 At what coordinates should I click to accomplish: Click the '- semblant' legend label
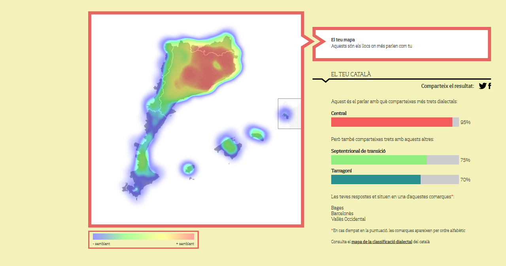pyautogui.click(x=102, y=244)
